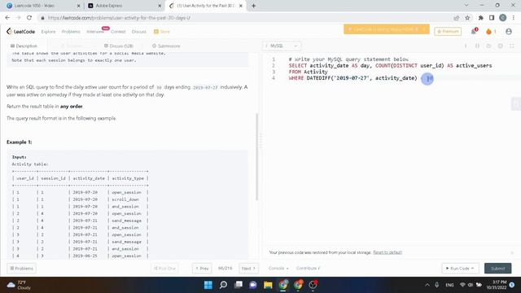Open Task View on taskbar
Screen dimensions: 521x293
pyautogui.click(x=239, y=285)
